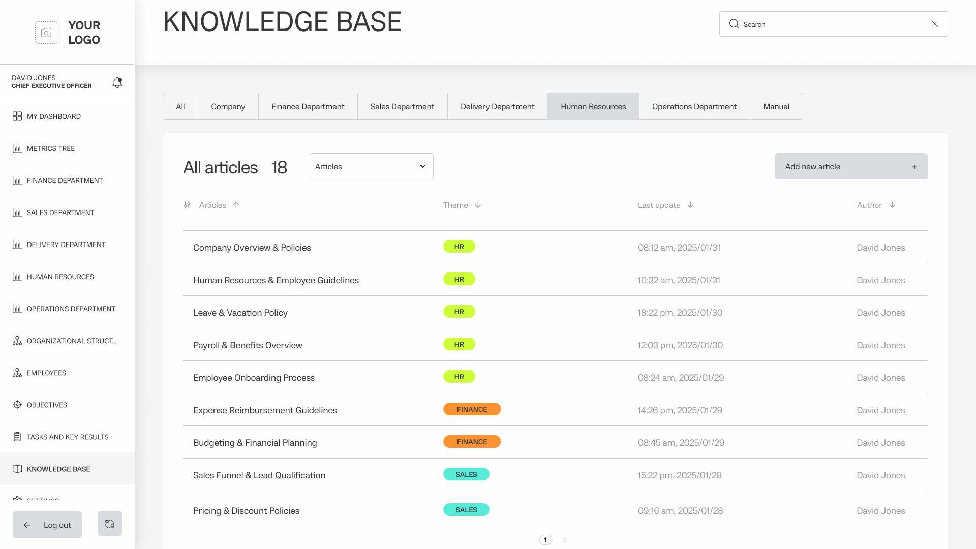This screenshot has height=549, width=976.
Task: Click the Add new article button
Action: 851,166
